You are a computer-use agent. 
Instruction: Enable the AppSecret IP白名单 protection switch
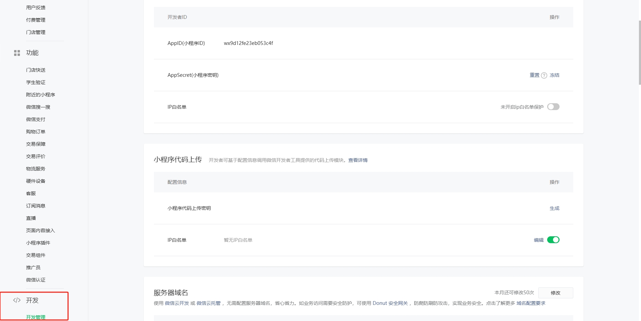point(553,107)
